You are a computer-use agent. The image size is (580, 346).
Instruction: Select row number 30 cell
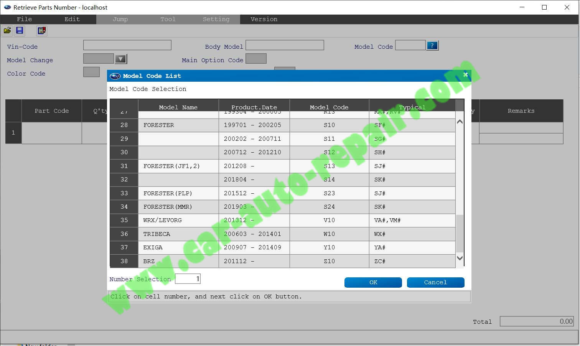(x=124, y=152)
